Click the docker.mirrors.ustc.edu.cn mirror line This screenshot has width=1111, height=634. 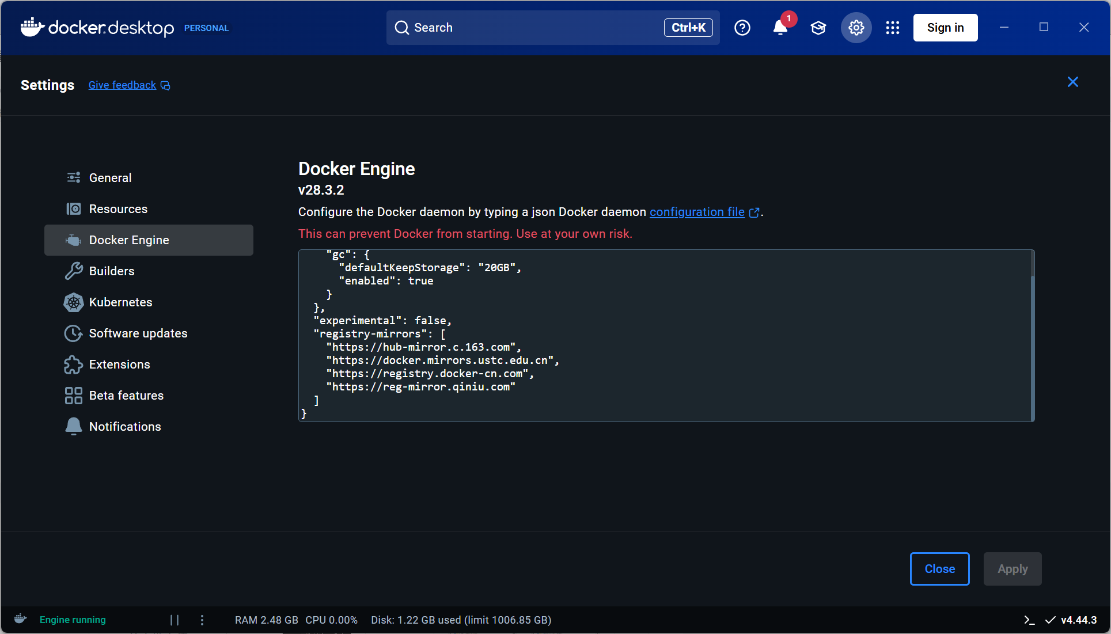pos(443,360)
